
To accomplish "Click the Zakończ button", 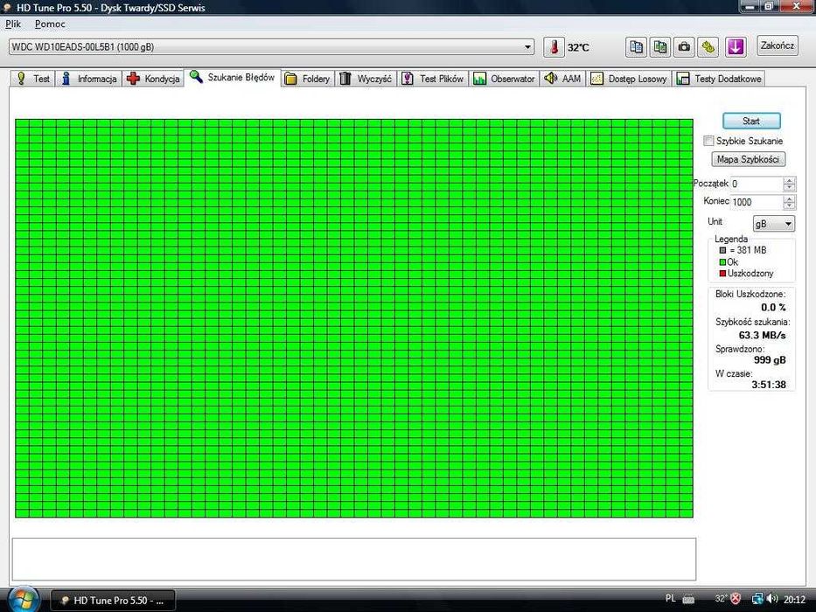I will coord(777,45).
